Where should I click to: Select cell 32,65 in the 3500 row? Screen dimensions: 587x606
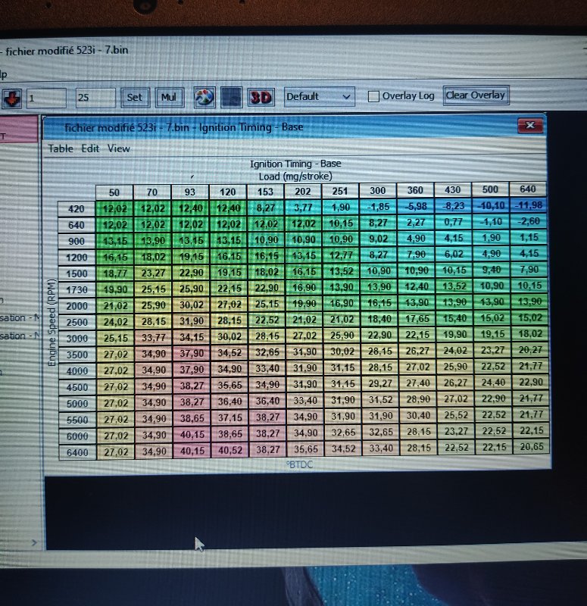[267, 352]
